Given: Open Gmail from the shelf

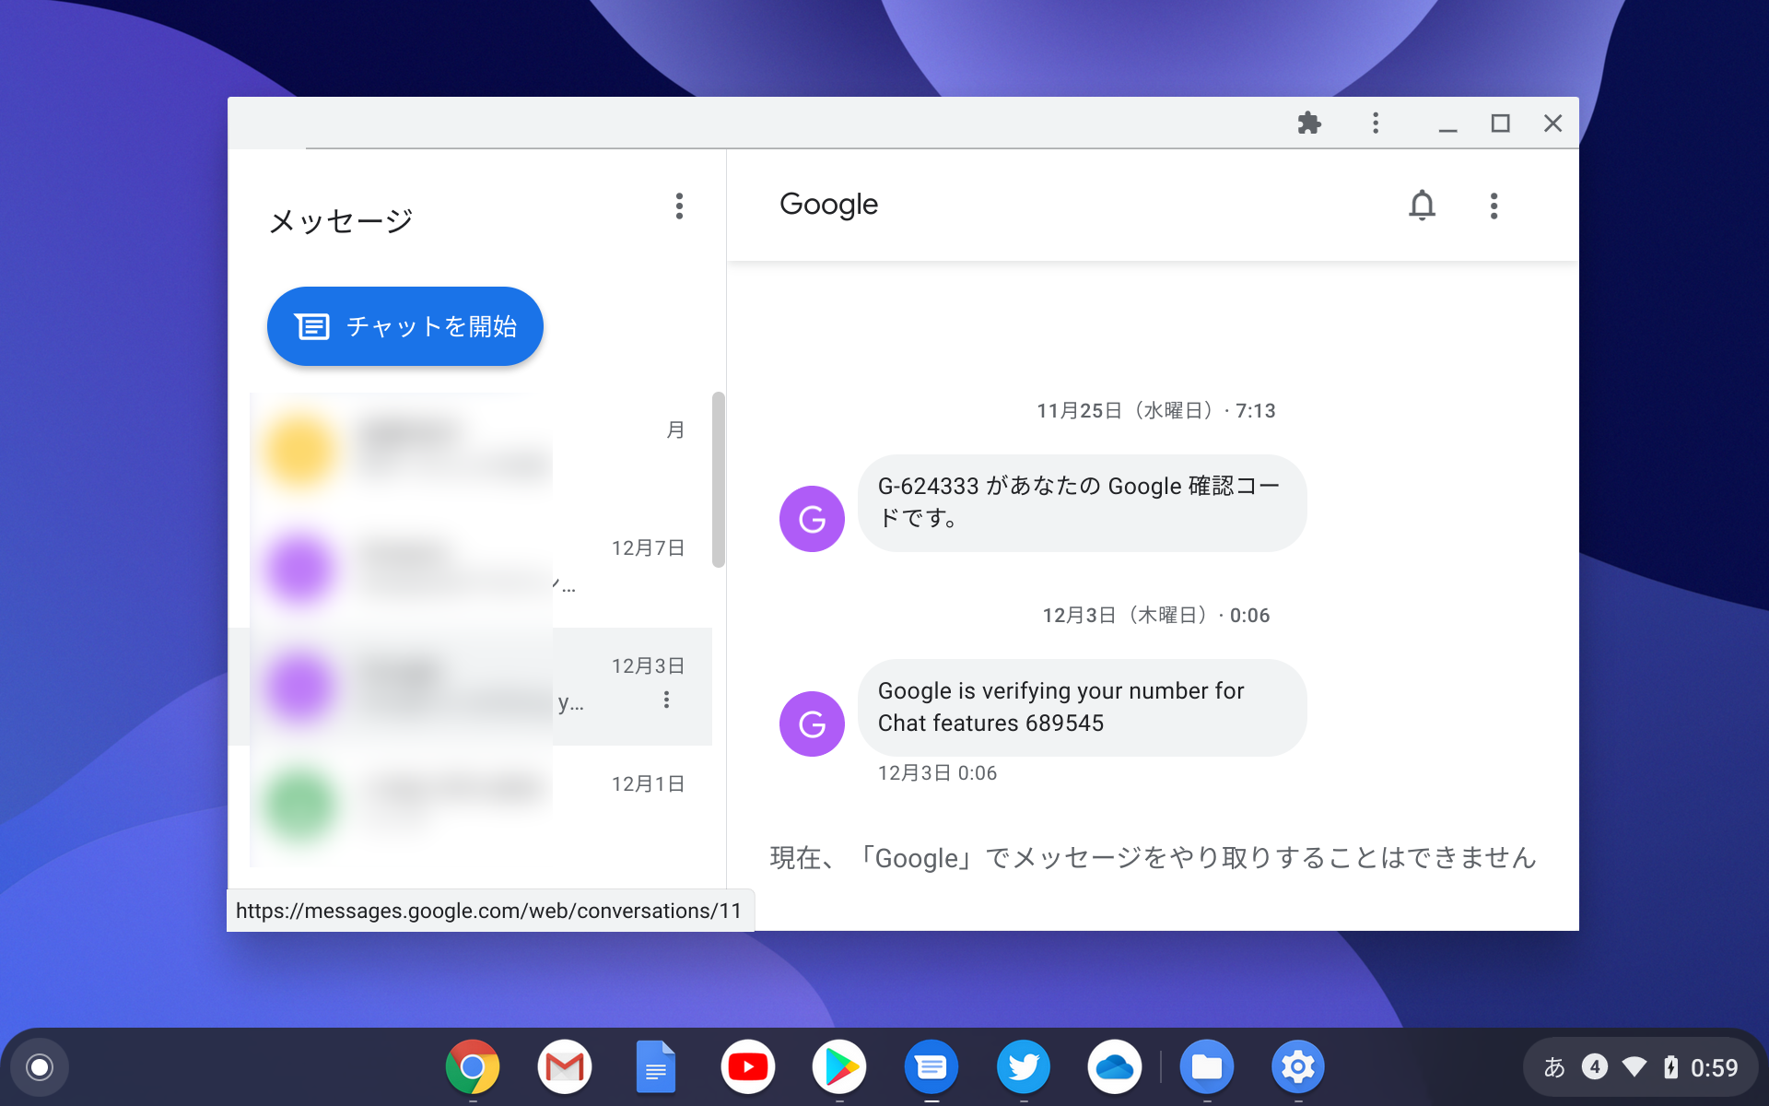Looking at the screenshot, I should coord(564,1066).
